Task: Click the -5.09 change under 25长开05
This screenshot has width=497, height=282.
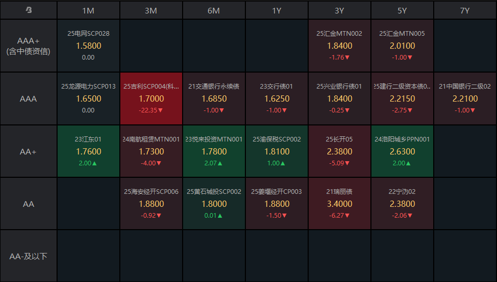Action: [339, 163]
